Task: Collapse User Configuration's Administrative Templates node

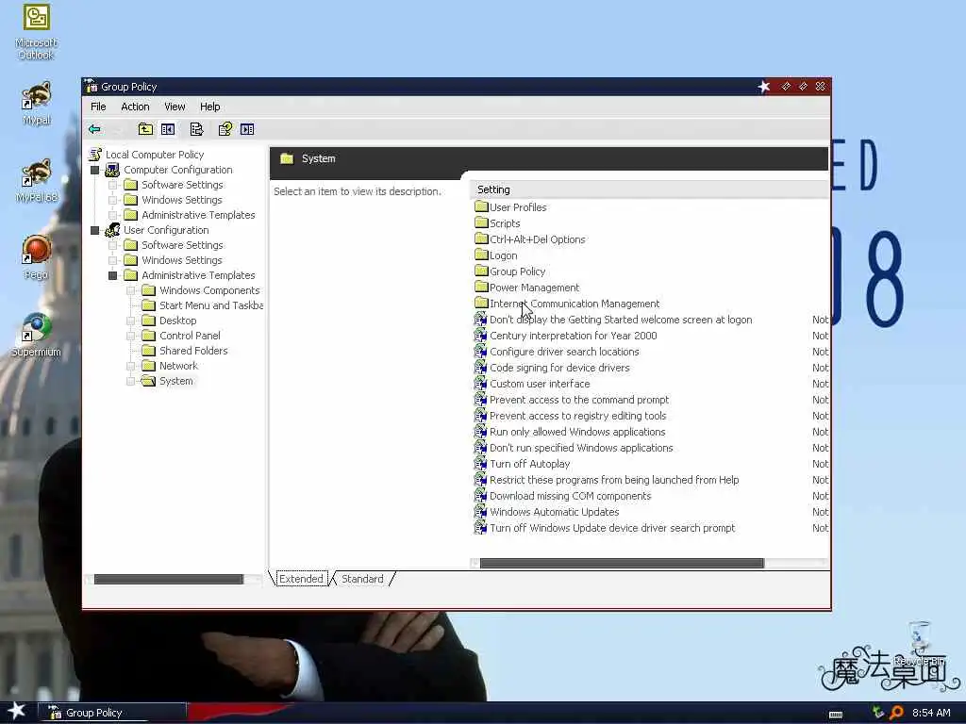Action: tap(113, 276)
